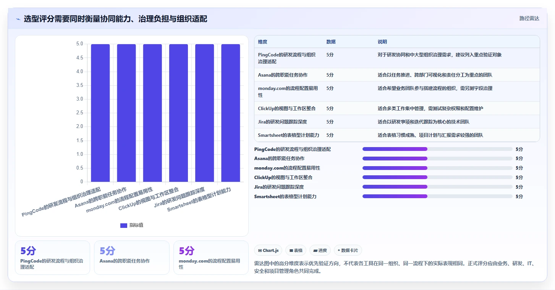Click the Smartsheet label in progress list
Viewport: 555px width, 290px height.
(x=285, y=196)
